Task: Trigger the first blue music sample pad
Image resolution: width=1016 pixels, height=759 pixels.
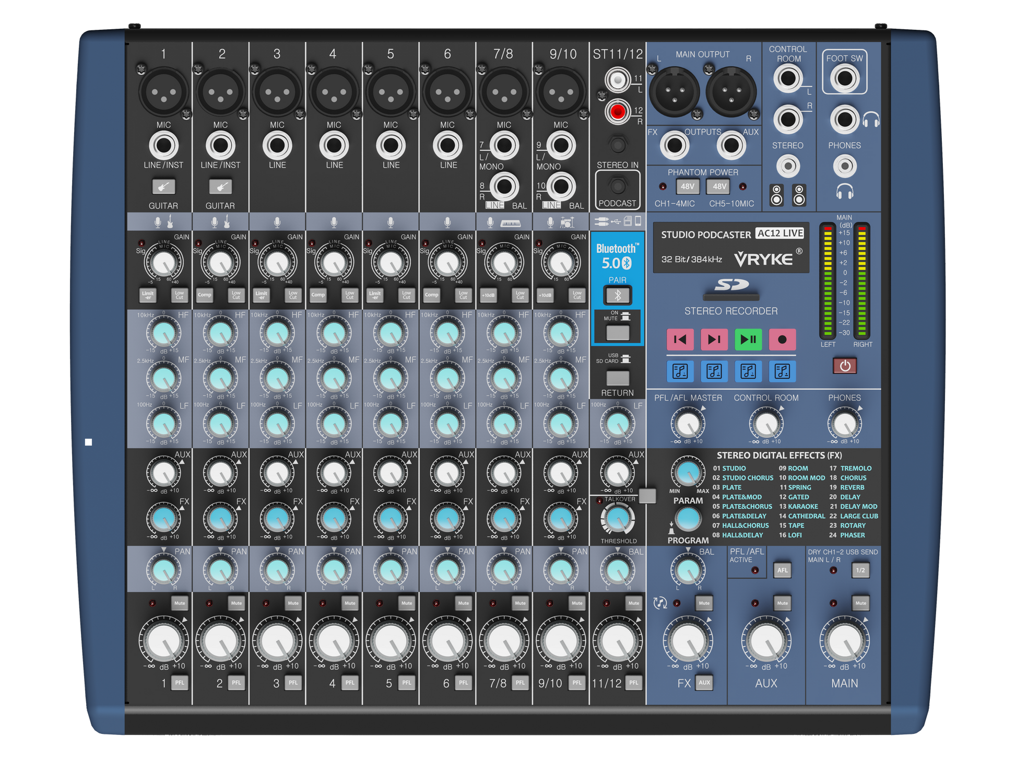Action: click(680, 371)
